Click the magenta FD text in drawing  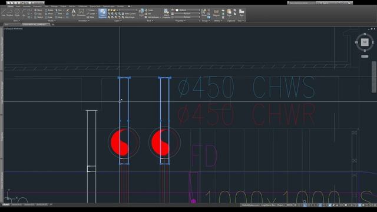point(204,156)
